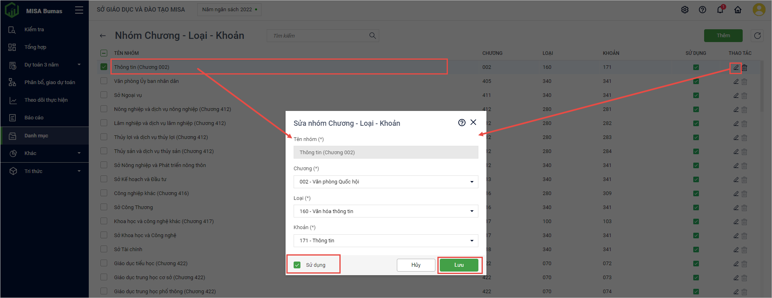Screen dimensions: 772x298
Task: Toggle the hamburger menu in sidebar
Action: click(79, 10)
